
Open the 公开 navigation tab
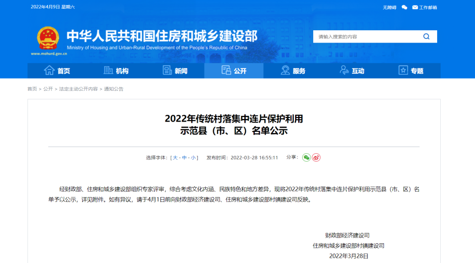point(234,71)
